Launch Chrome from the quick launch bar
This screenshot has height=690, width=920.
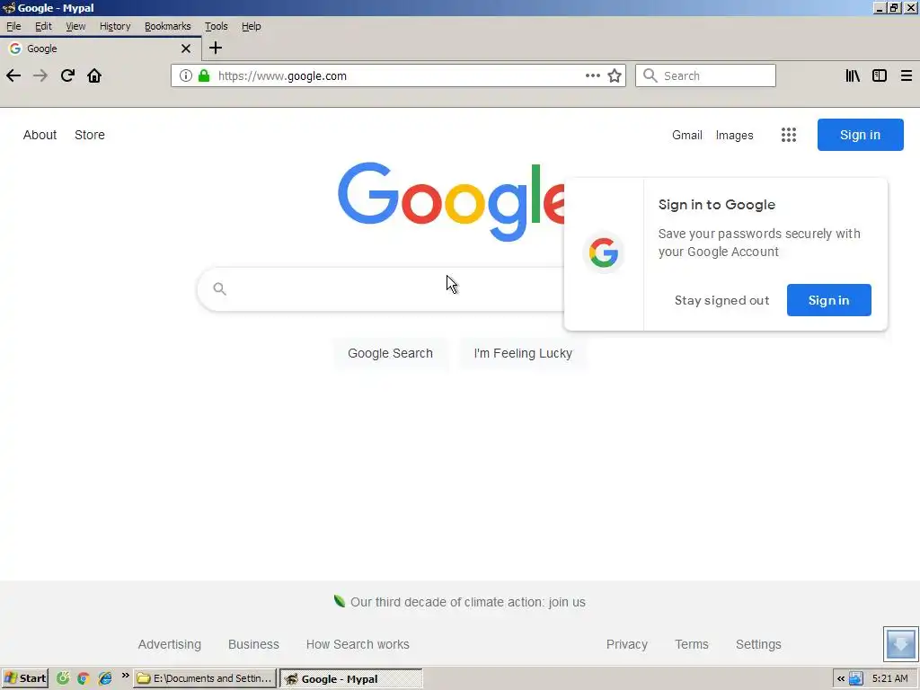point(84,679)
